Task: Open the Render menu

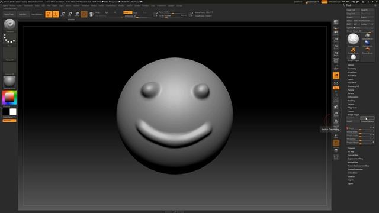Action: point(121,5)
